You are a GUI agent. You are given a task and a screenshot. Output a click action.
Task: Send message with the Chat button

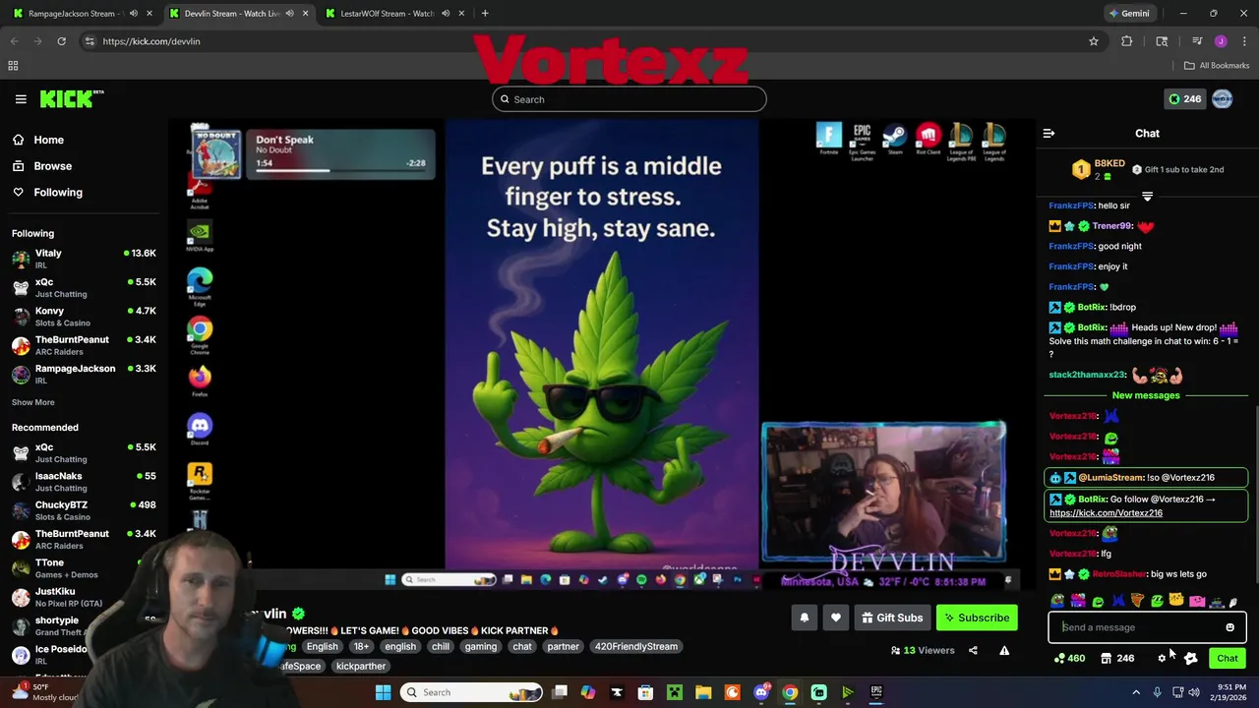pyautogui.click(x=1228, y=658)
